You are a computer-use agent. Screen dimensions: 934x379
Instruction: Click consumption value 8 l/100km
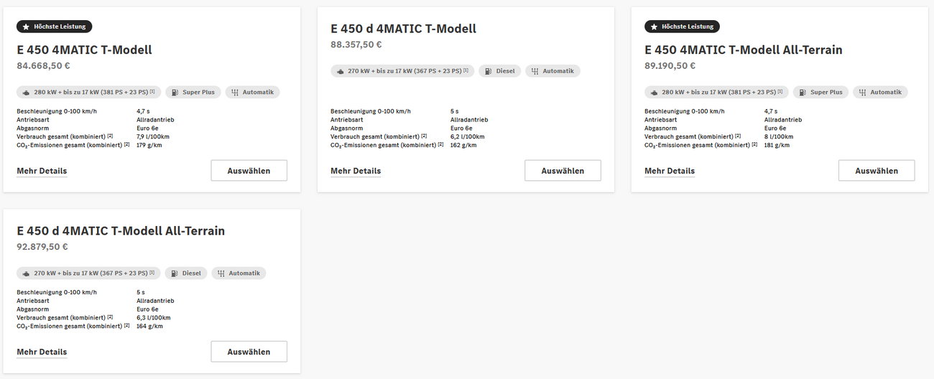tap(779, 136)
